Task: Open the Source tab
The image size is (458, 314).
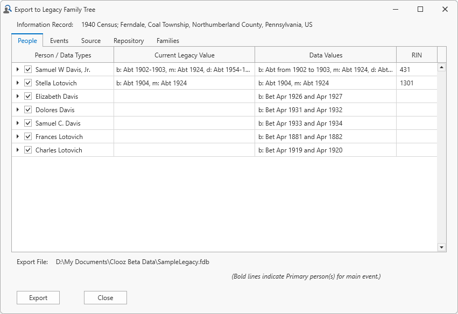Action: [x=91, y=41]
